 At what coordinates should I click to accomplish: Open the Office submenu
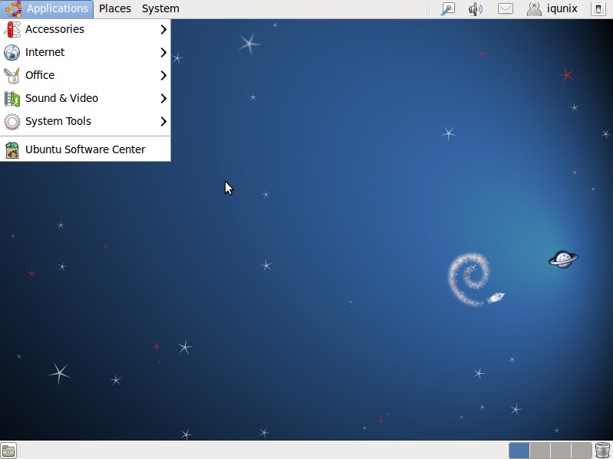(85, 75)
